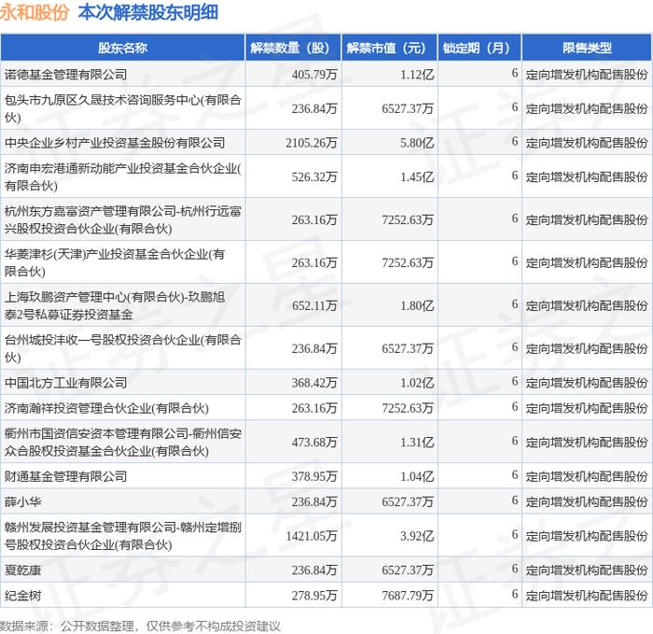Click the 1.45亿 market value cell
653x634 pixels.
coord(417,177)
